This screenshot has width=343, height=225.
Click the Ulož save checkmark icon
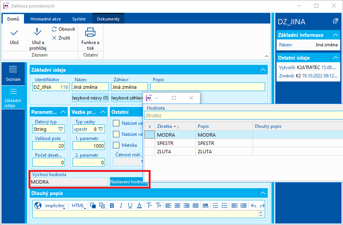point(14,33)
